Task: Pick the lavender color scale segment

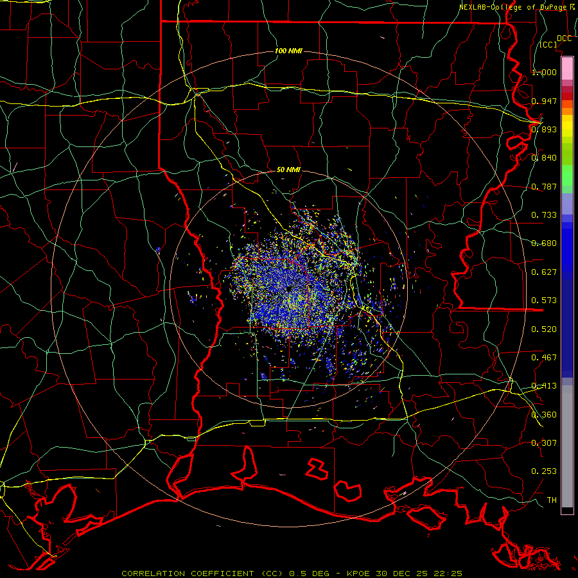Action: pyautogui.click(x=567, y=204)
